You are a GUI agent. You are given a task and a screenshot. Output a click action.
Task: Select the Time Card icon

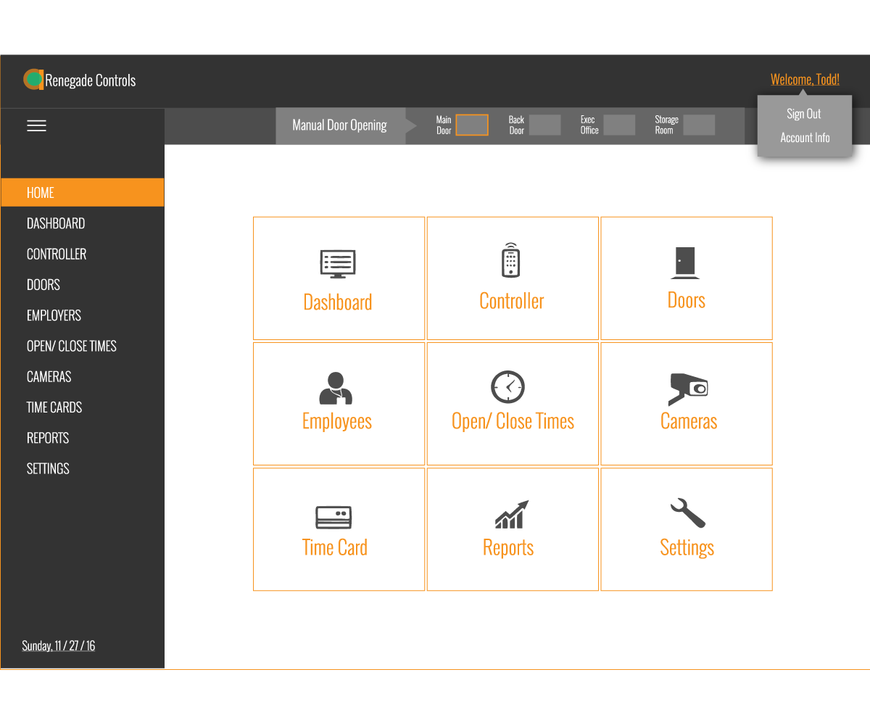click(333, 517)
